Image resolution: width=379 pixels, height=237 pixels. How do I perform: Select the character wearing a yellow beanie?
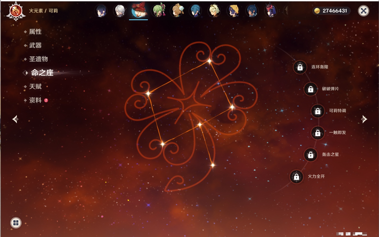point(233,11)
